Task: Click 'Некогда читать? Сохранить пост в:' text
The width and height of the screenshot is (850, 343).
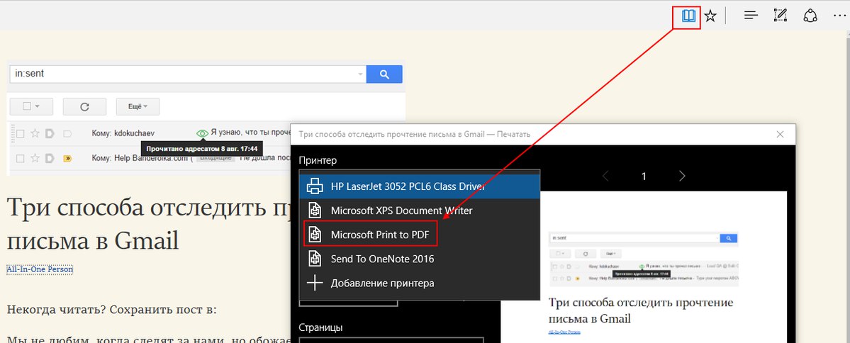Action: 112,310
